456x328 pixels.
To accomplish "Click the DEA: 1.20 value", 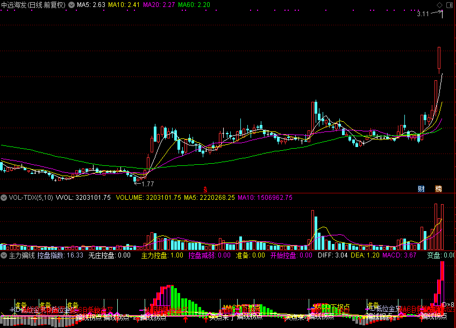I will 365,255.
